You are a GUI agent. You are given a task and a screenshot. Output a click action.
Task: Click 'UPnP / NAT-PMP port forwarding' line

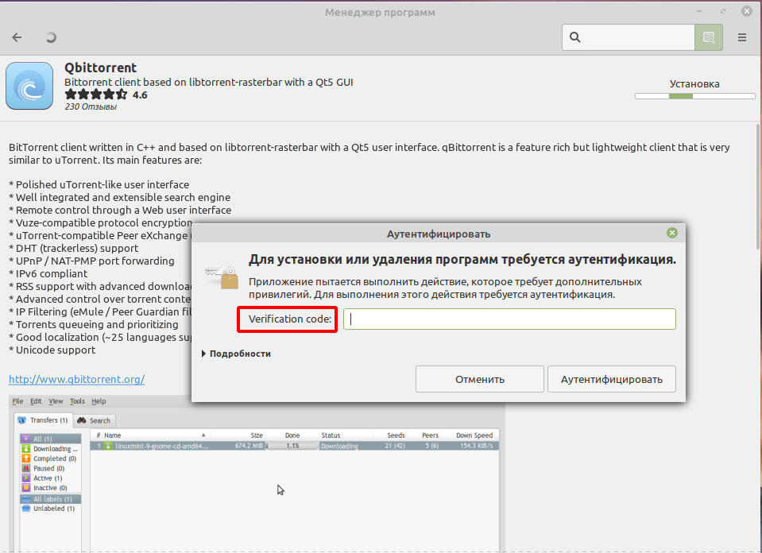(x=91, y=261)
